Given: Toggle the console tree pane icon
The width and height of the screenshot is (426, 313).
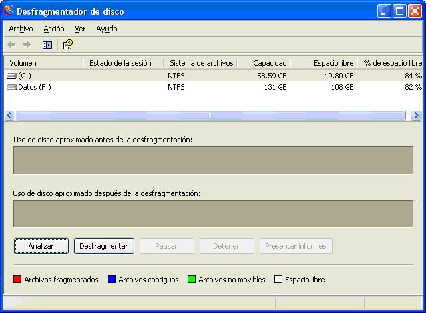Looking at the screenshot, I should pyautogui.click(x=47, y=45).
